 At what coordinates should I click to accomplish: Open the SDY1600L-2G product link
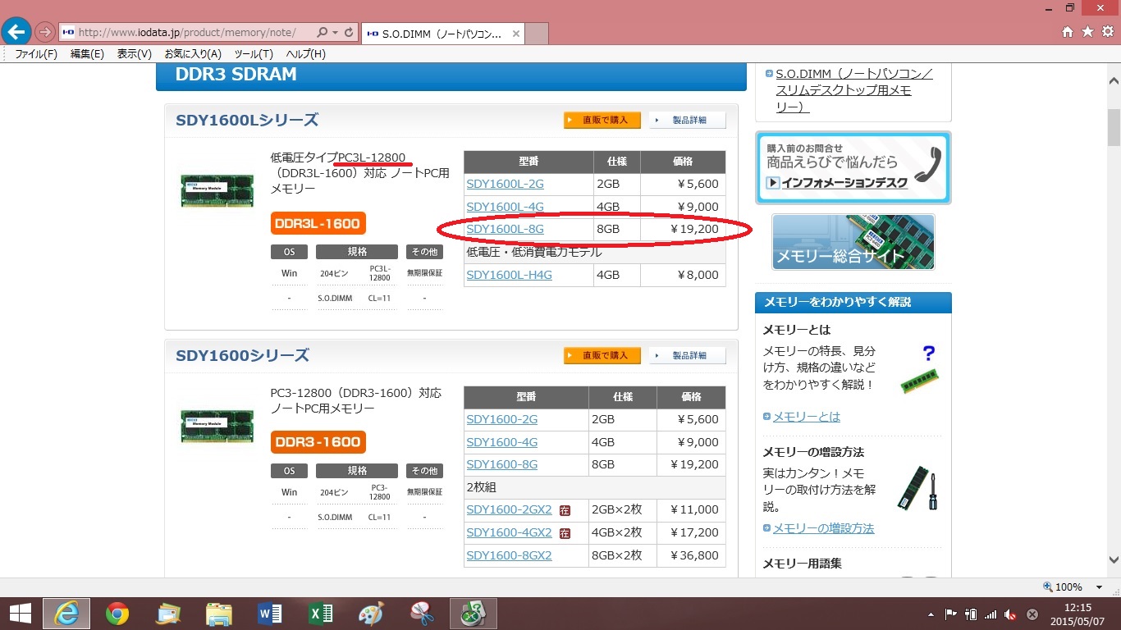[x=505, y=184]
